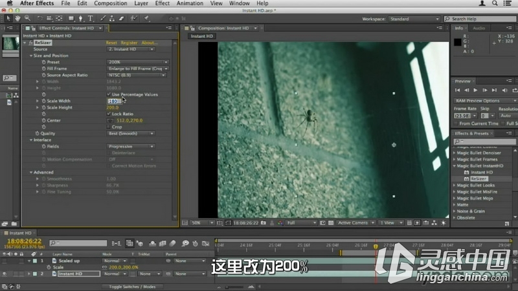Screen dimensions: 518x291
Task: Toggle Lock Ratio checkbox
Action: [x=108, y=114]
